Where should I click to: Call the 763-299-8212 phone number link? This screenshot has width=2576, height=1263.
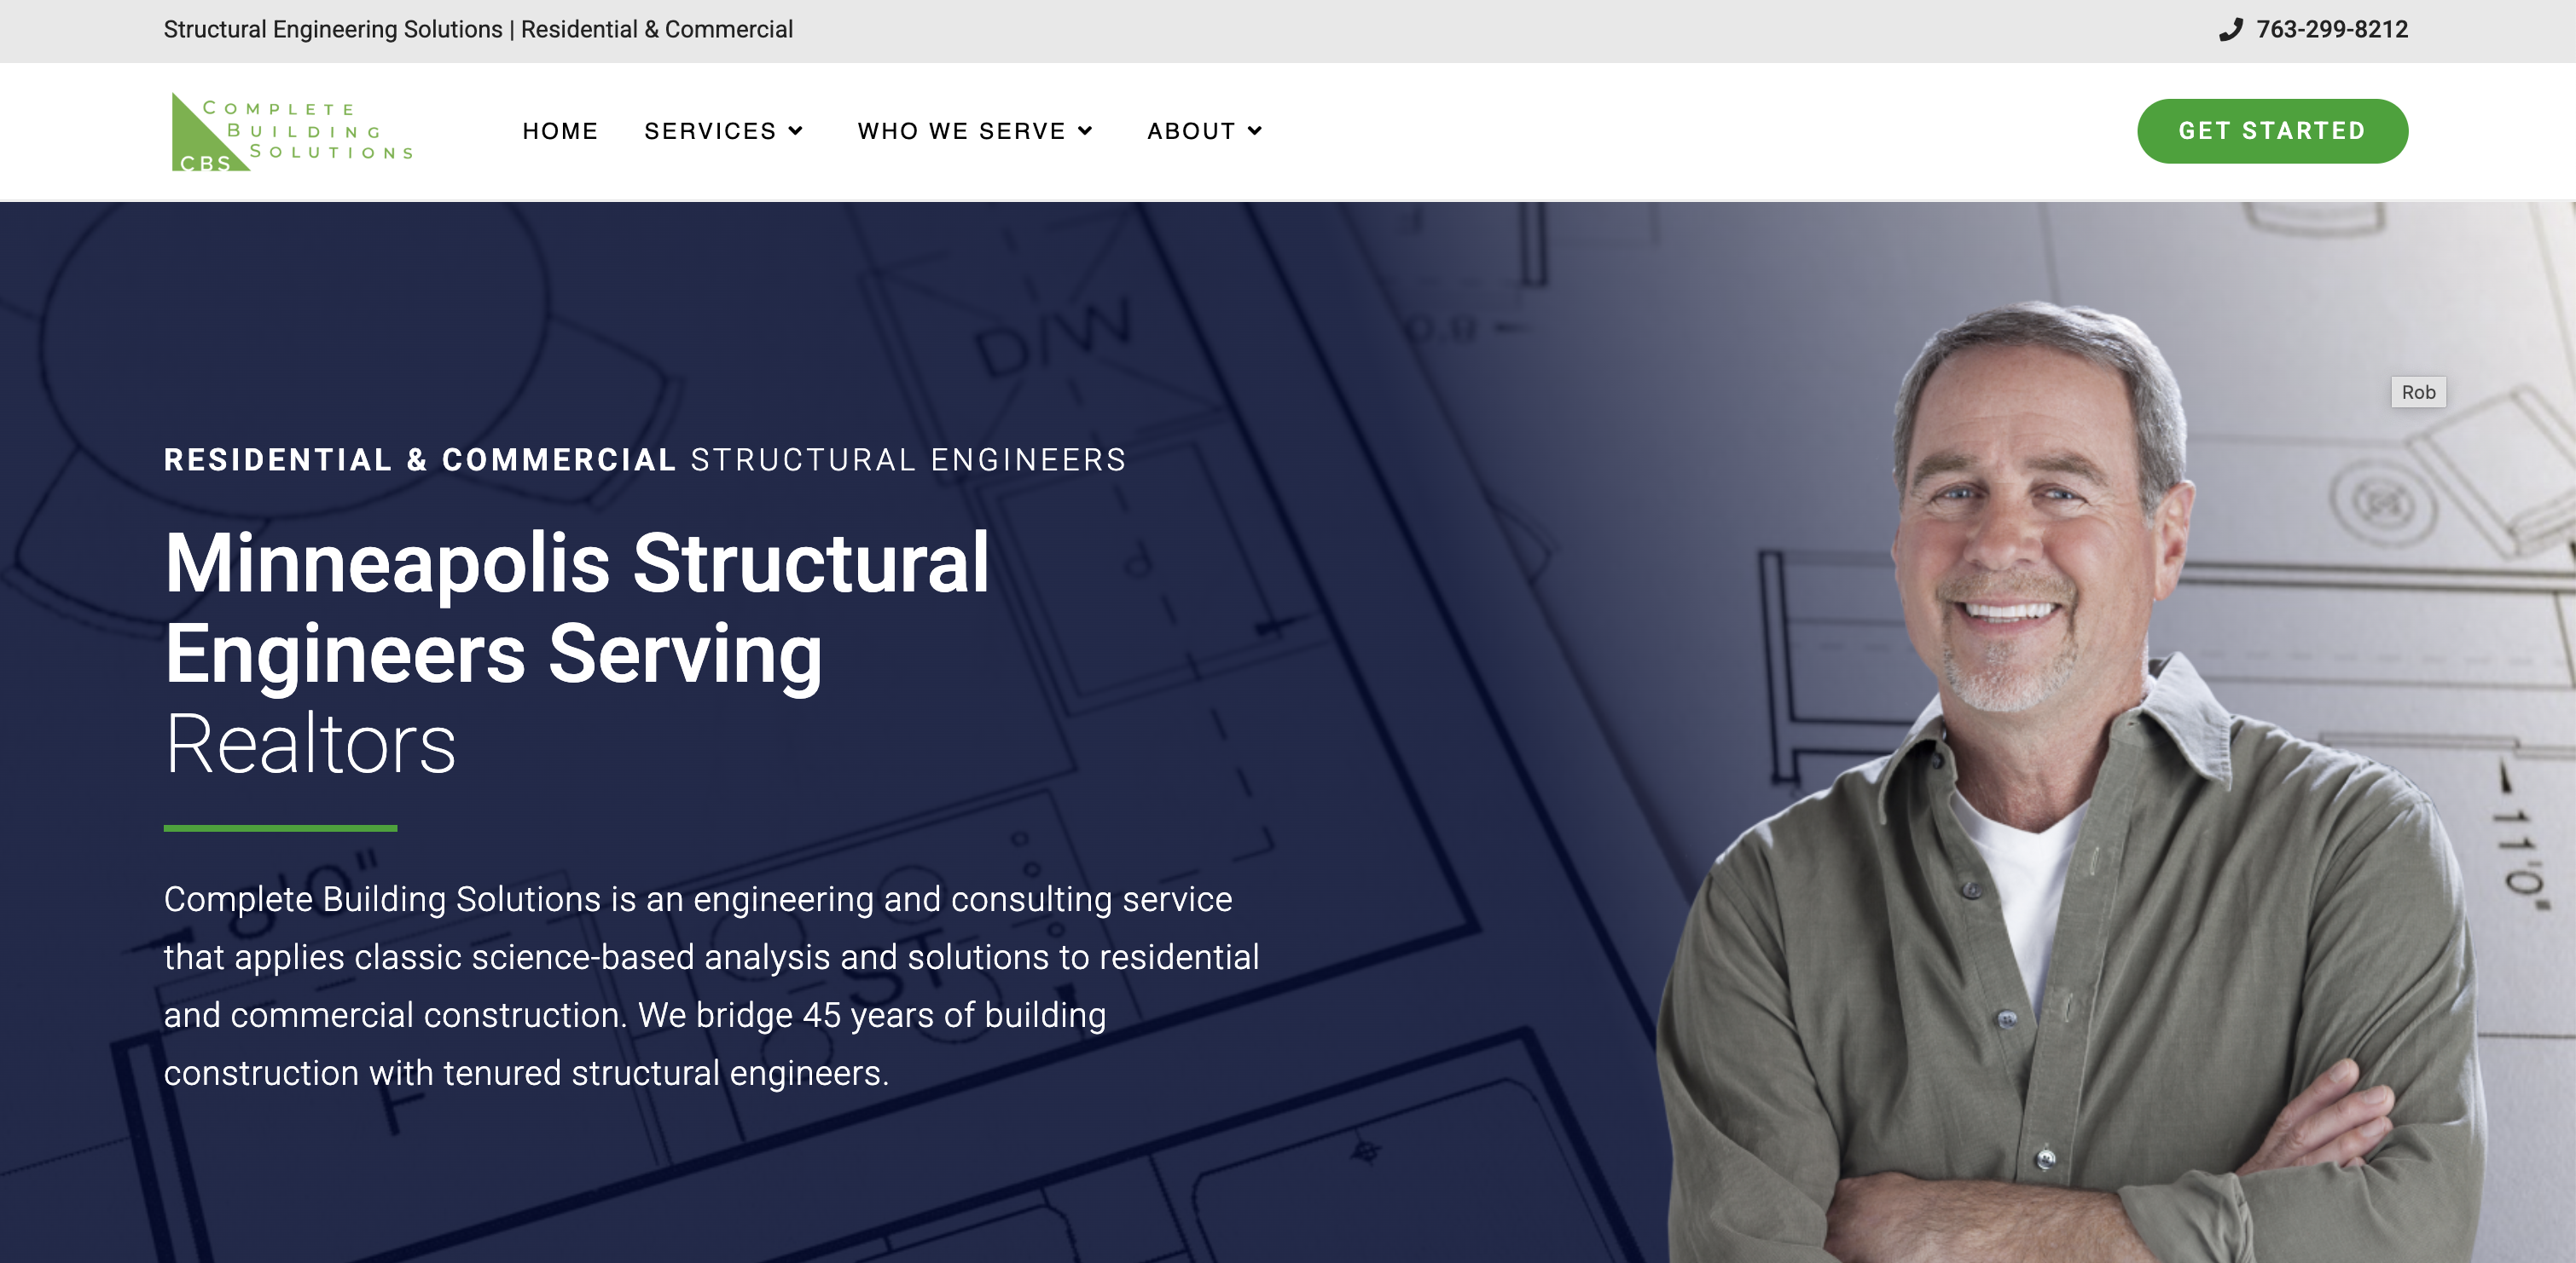pos(2331,30)
